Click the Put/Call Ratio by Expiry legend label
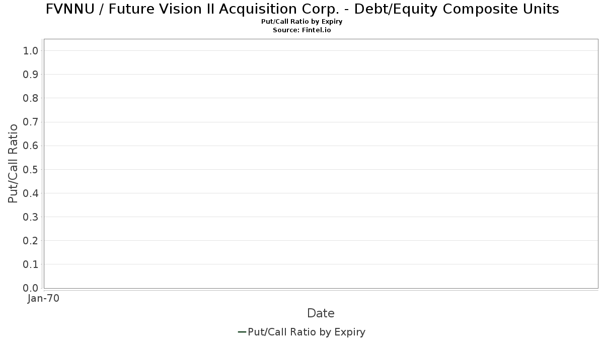This screenshot has width=604, height=340. pyautogui.click(x=307, y=332)
